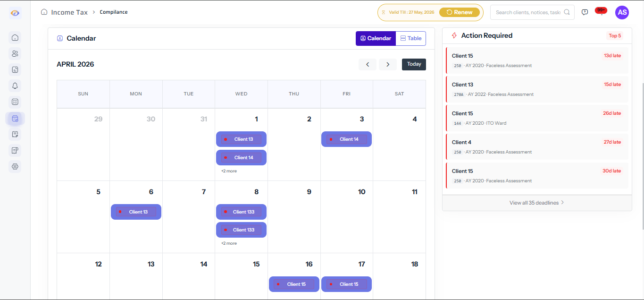Open View all 35 deadlines link
The height and width of the screenshot is (300, 644).
[x=537, y=203]
